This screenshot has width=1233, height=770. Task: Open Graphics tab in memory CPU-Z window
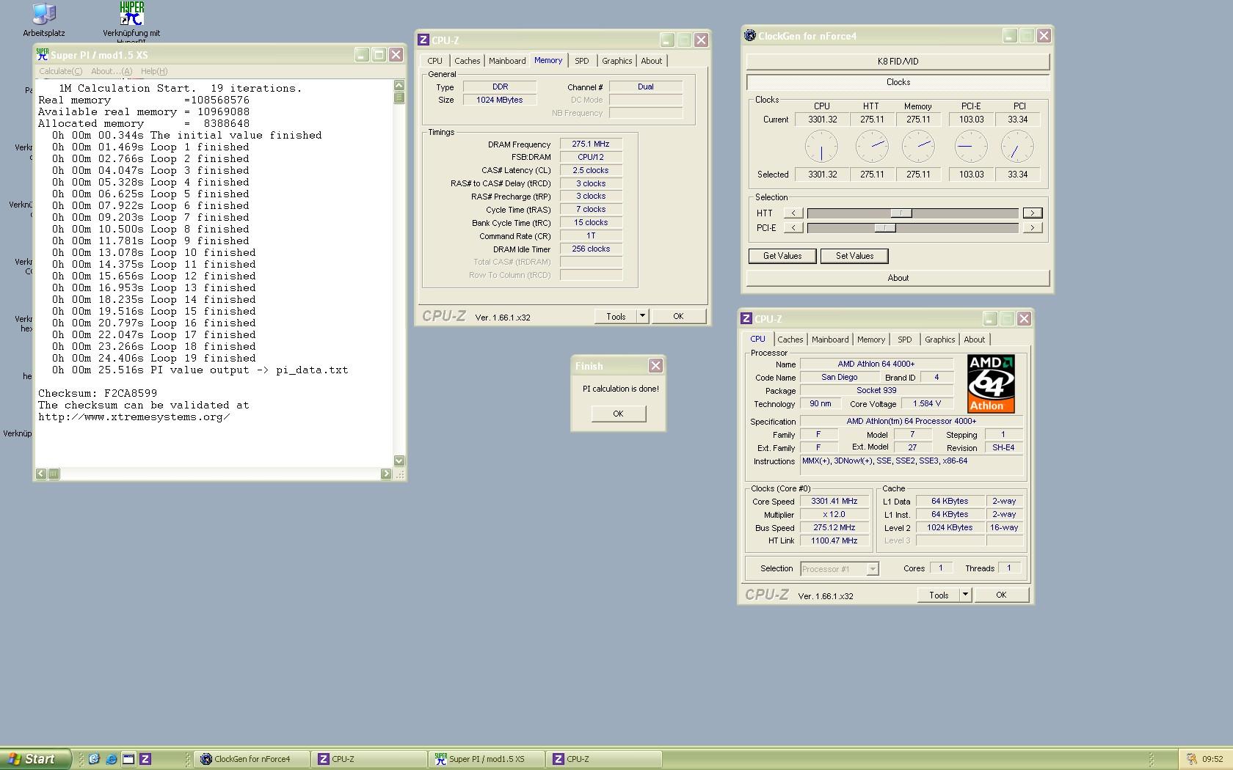[616, 61]
